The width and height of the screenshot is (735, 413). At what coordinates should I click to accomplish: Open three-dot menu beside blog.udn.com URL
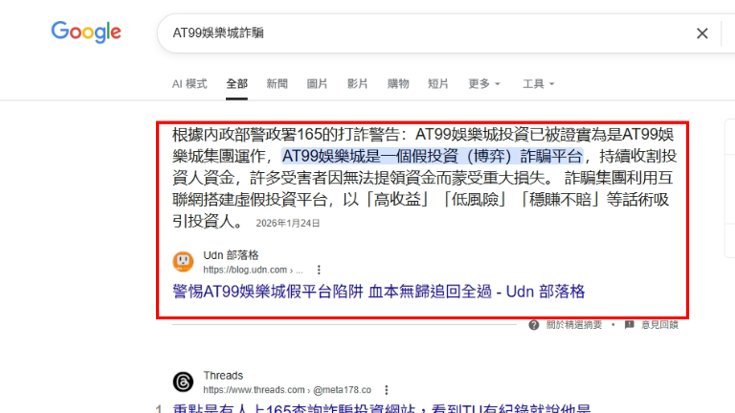click(x=319, y=270)
